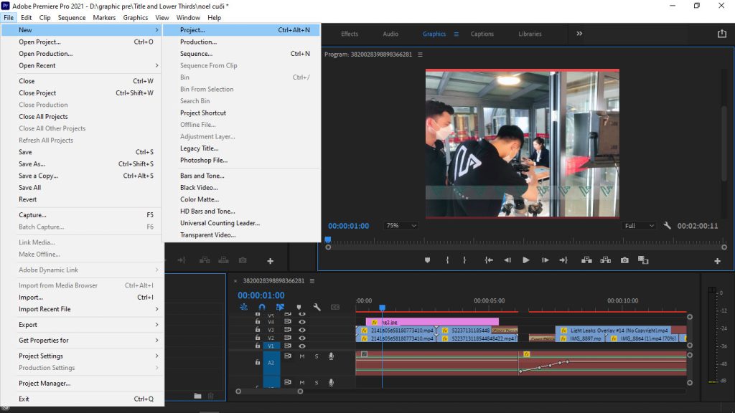Image resolution: width=735 pixels, height=413 pixels.
Task: Switch to the Captions workspace tab
Action: tap(482, 34)
